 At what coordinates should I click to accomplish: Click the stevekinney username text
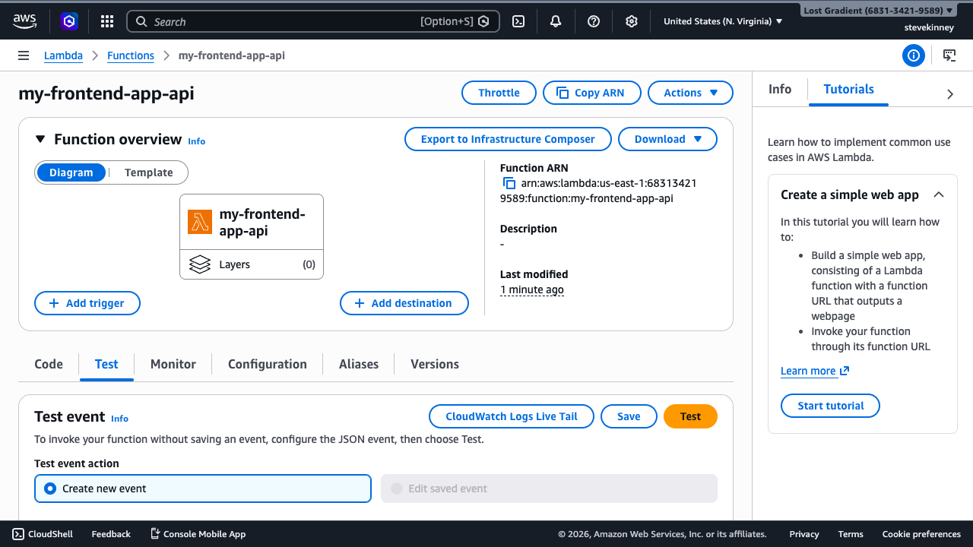click(929, 27)
